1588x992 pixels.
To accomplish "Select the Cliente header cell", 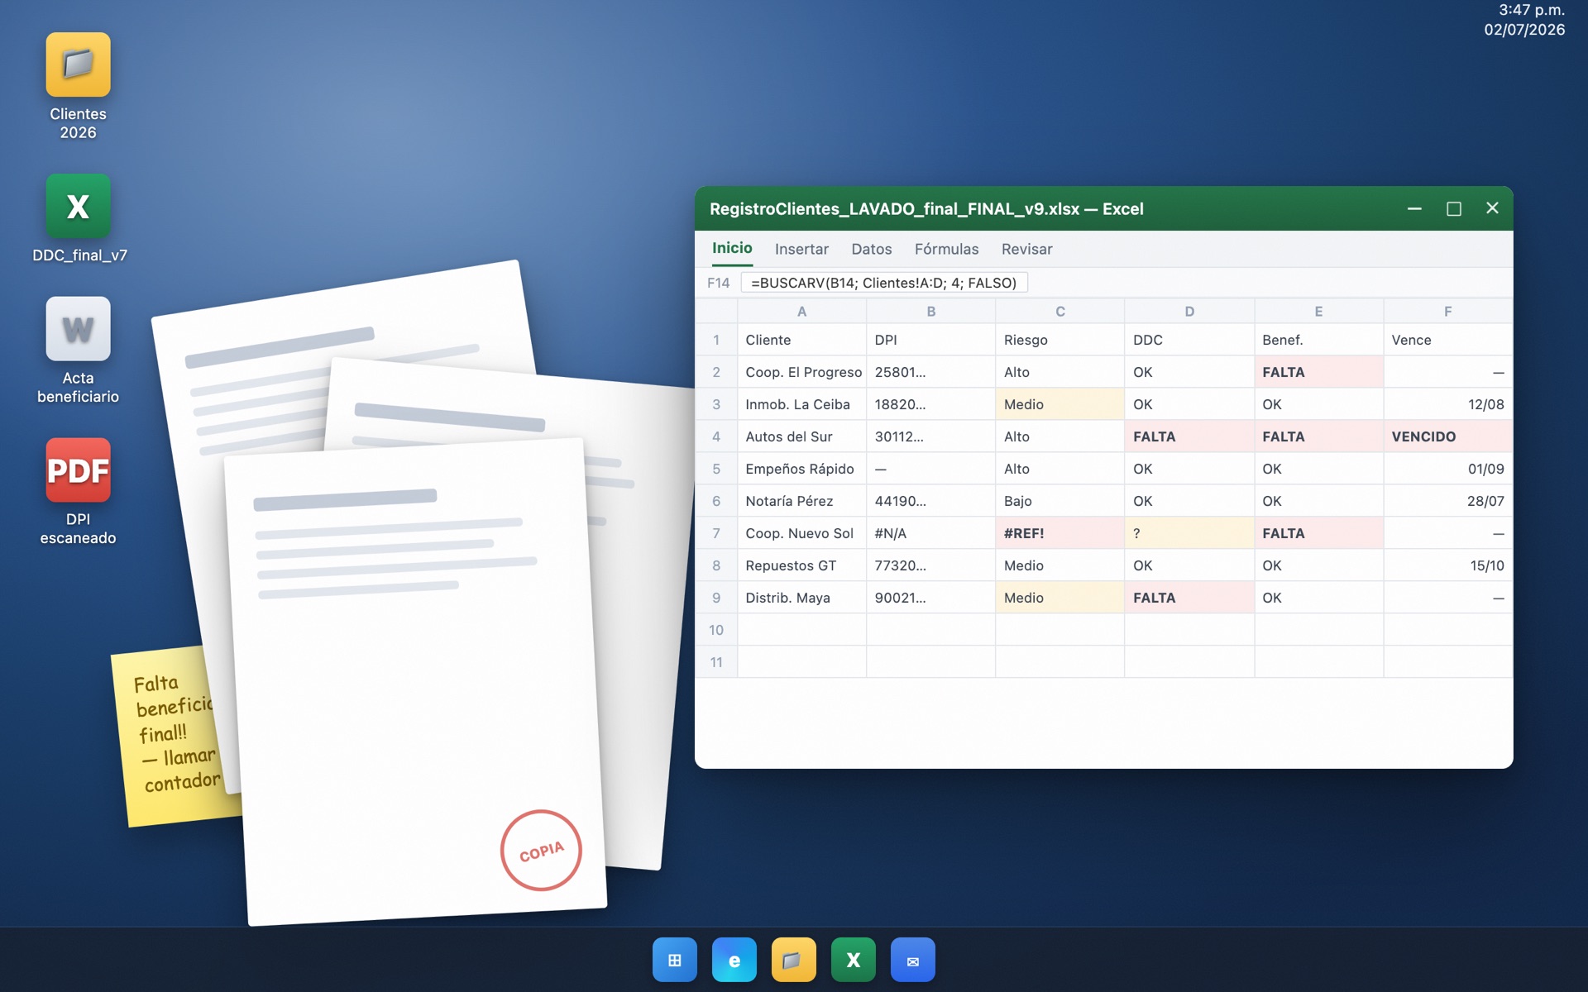I will pos(801,340).
